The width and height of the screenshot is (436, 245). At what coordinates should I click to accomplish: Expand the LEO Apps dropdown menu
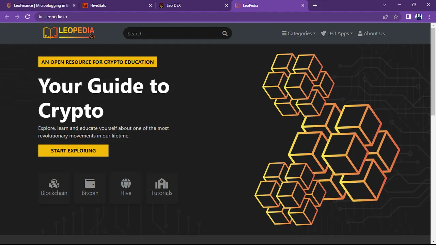point(337,33)
